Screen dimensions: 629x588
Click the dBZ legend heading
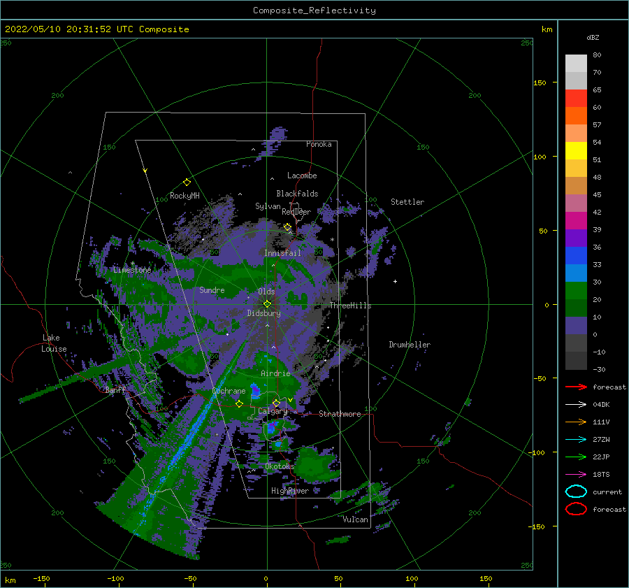593,37
